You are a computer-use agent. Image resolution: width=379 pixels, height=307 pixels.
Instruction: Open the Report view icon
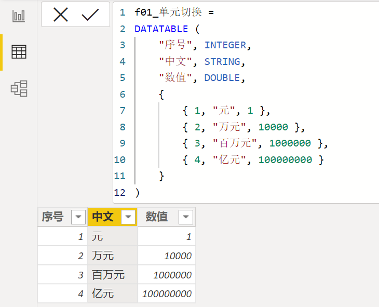click(x=19, y=16)
